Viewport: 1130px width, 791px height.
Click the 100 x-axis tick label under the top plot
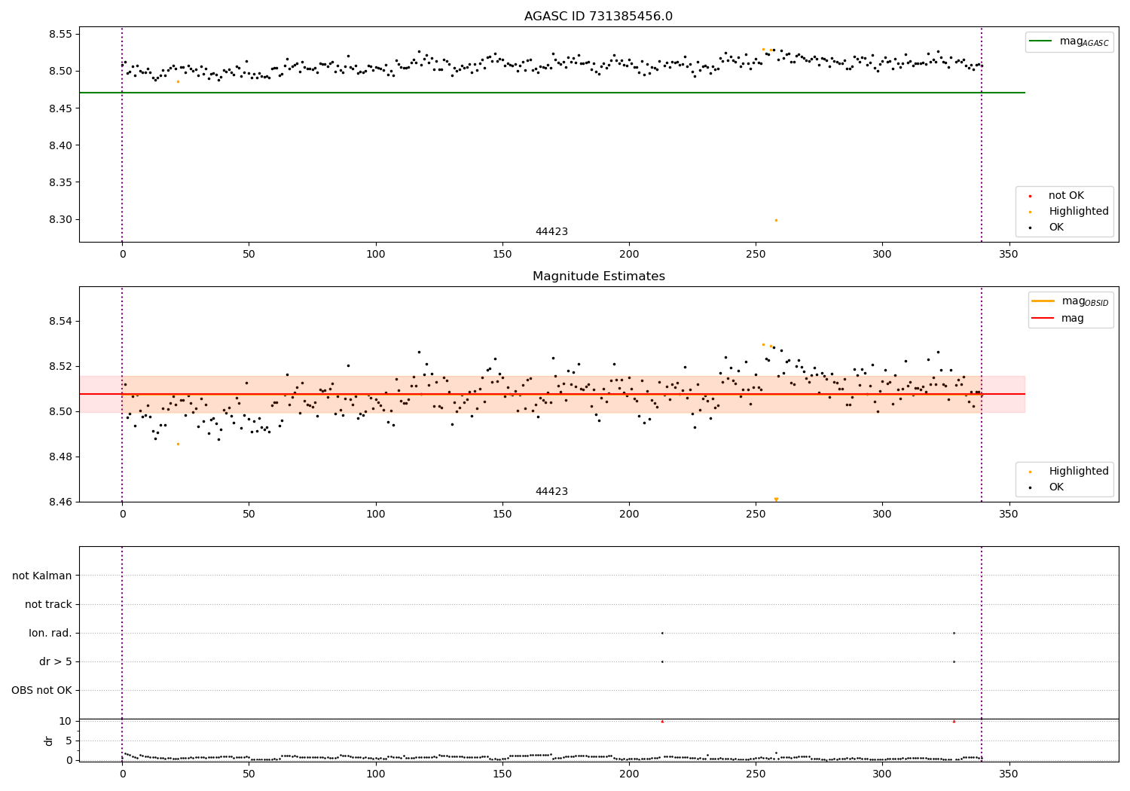click(x=375, y=255)
